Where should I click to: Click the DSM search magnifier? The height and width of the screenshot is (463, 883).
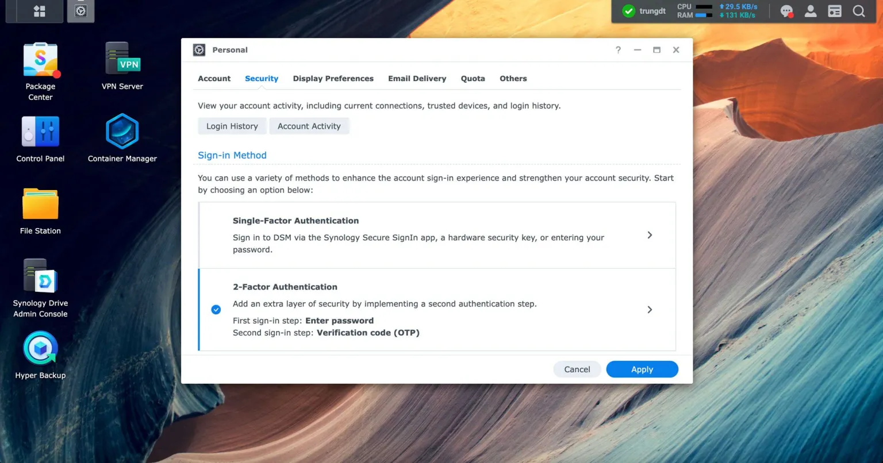pos(859,11)
